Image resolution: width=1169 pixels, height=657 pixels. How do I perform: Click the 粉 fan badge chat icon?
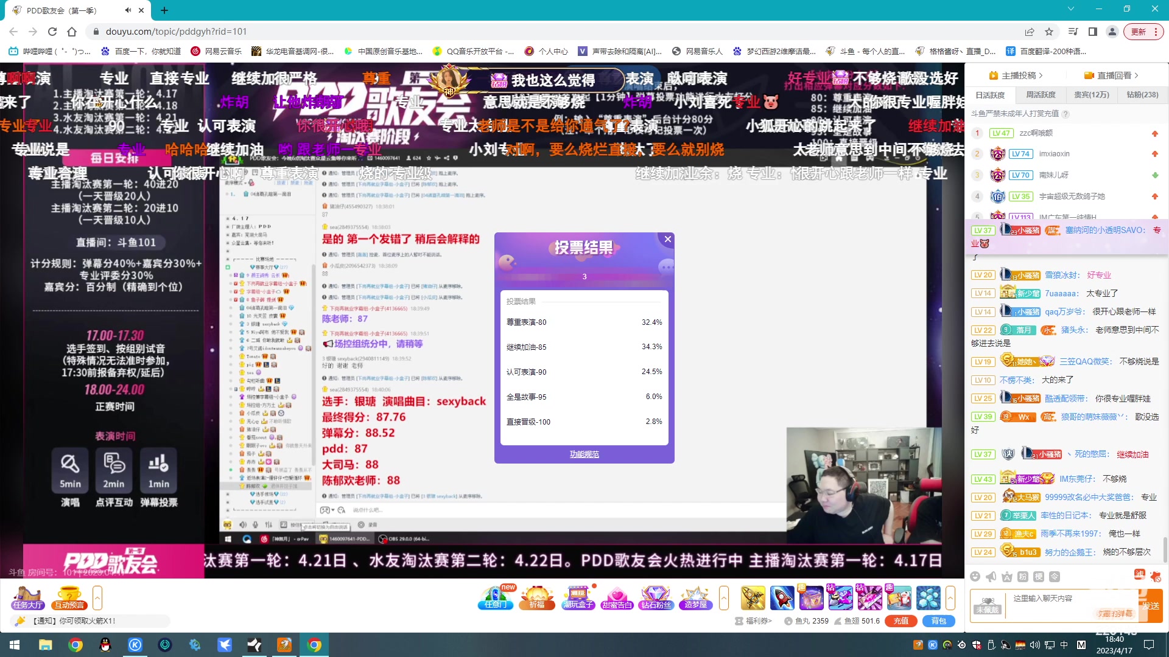pos(1023,577)
